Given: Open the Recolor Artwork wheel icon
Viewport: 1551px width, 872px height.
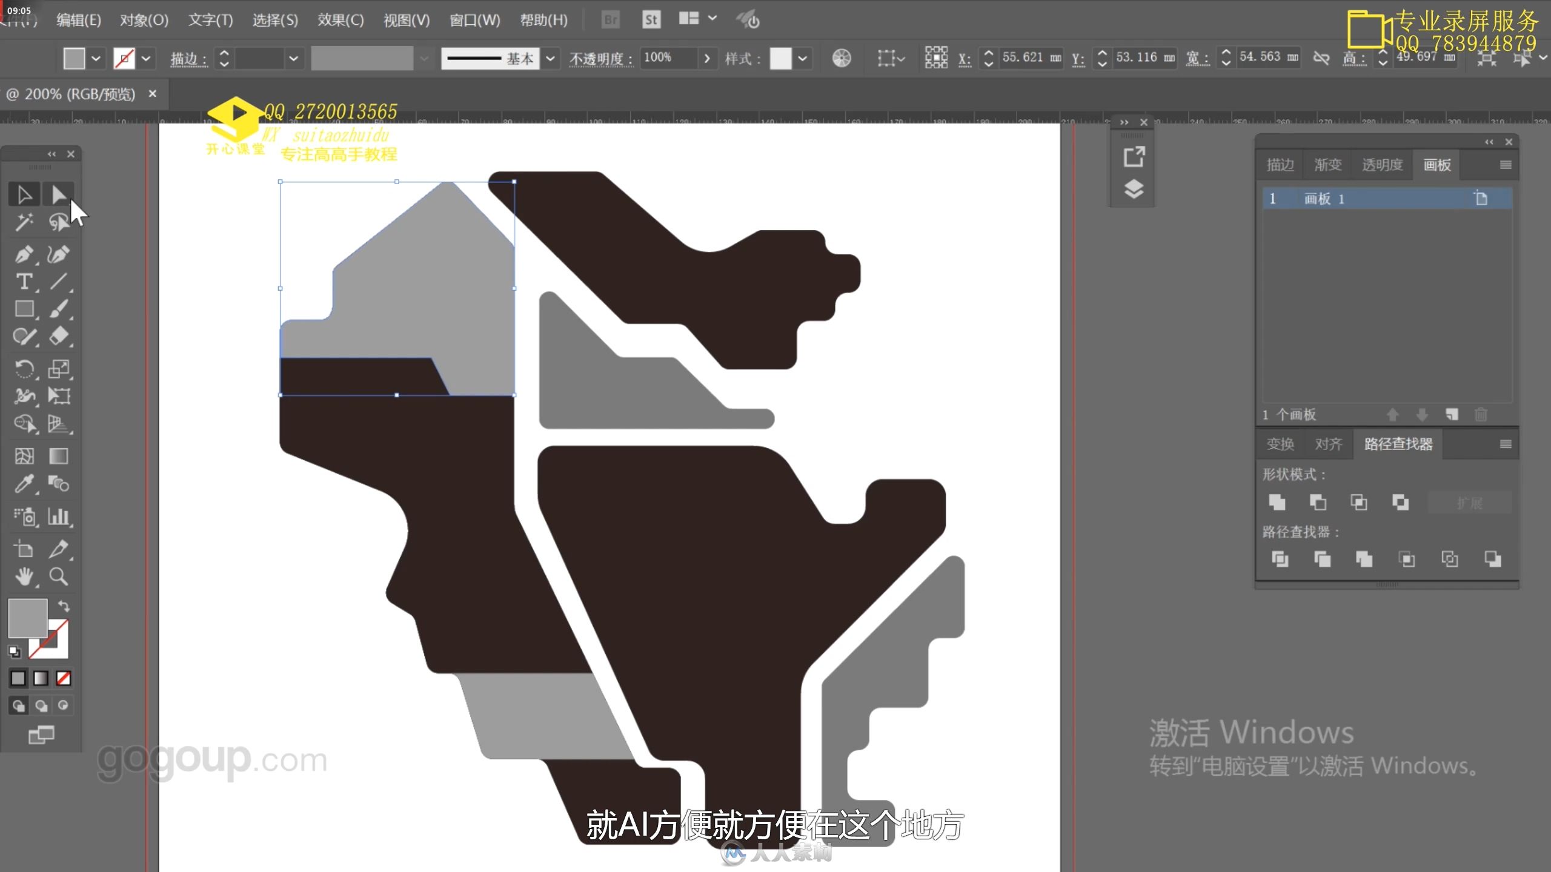Looking at the screenshot, I should tap(842, 58).
